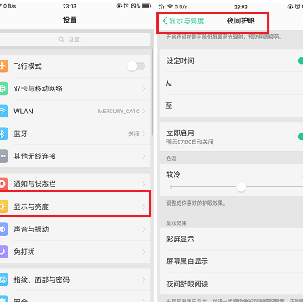Tap the 23:03 clock in left status bar
This screenshot has width=303, height=302.
tap(70, 6)
